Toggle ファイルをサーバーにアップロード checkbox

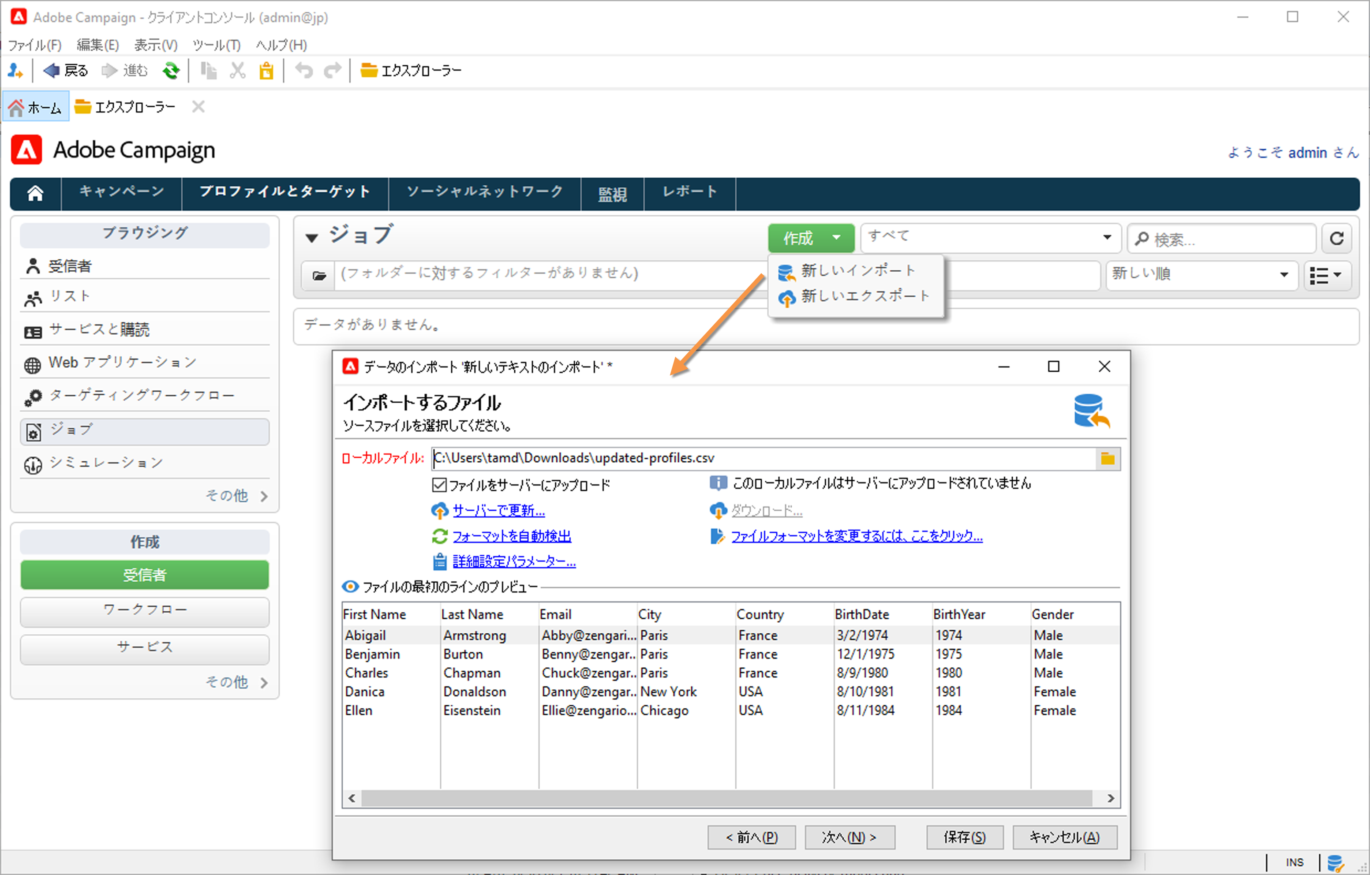(x=439, y=485)
